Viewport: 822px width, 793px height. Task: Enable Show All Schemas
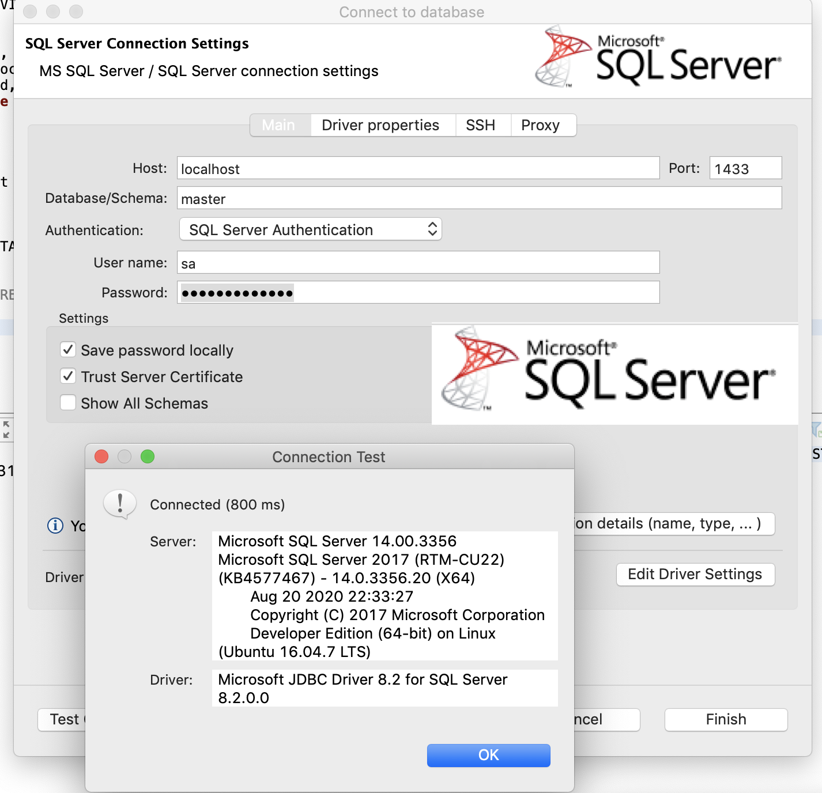68,402
